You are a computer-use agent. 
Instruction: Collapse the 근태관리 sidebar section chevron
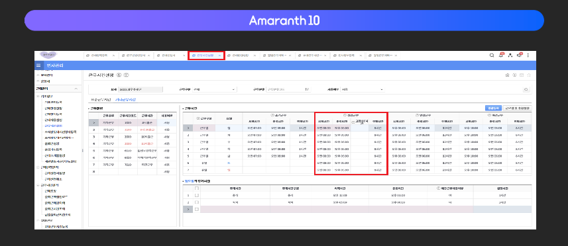pos(76,89)
